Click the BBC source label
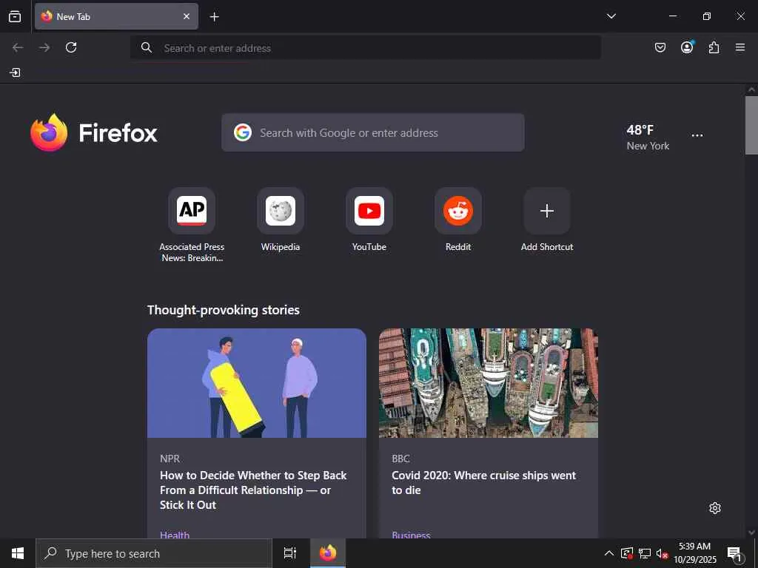The image size is (758, 568). click(x=400, y=459)
